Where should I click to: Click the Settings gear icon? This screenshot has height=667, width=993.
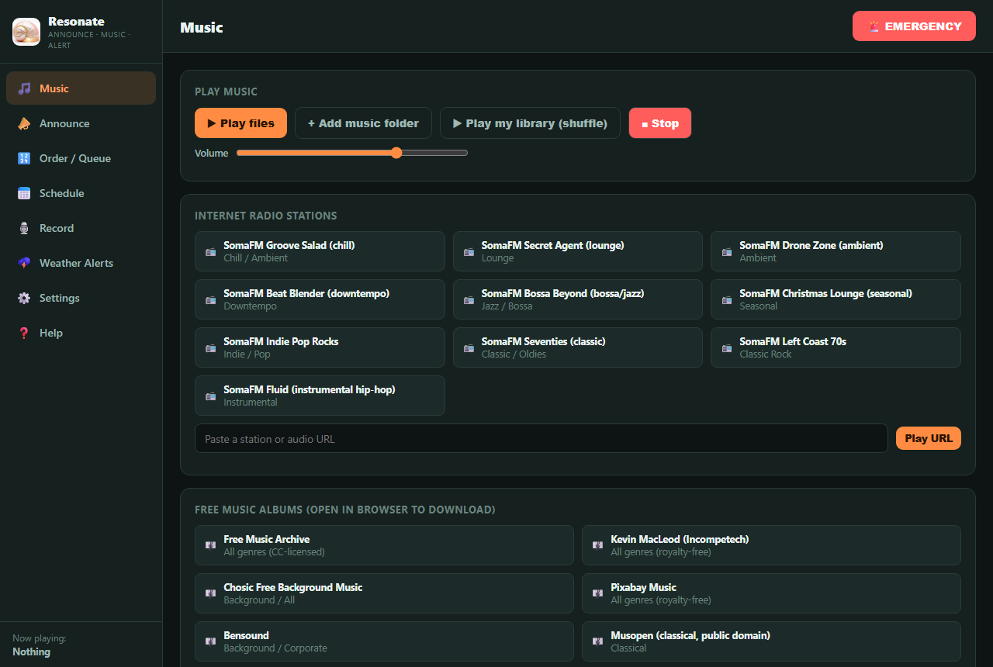point(25,298)
